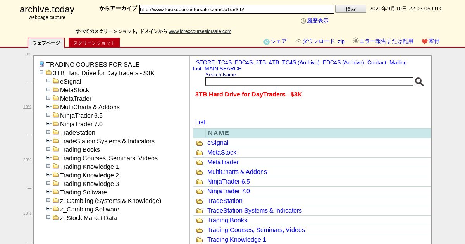Image resolution: width=465 pixels, height=244 pixels.
Task: Click the Trading Books table folder icon
Action: (x=200, y=220)
